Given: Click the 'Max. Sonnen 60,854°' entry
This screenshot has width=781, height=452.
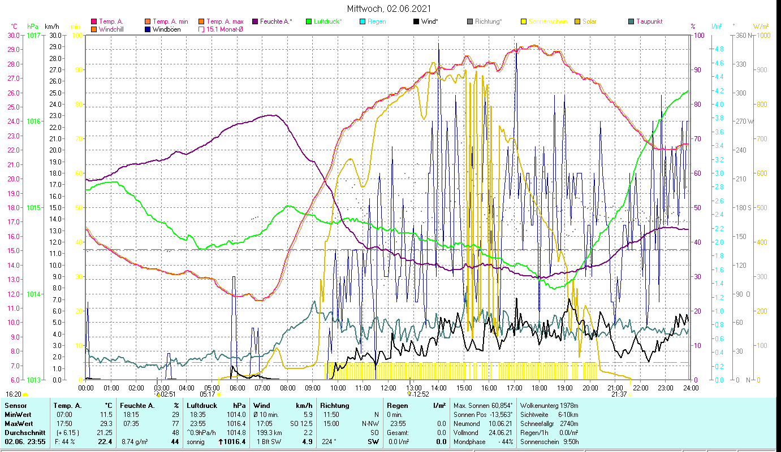Looking at the screenshot, I should point(484,406).
